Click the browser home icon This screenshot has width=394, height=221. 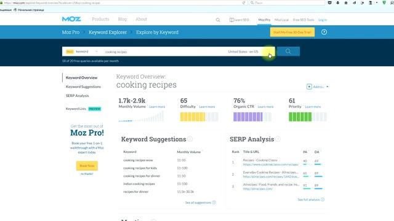coord(346,2)
